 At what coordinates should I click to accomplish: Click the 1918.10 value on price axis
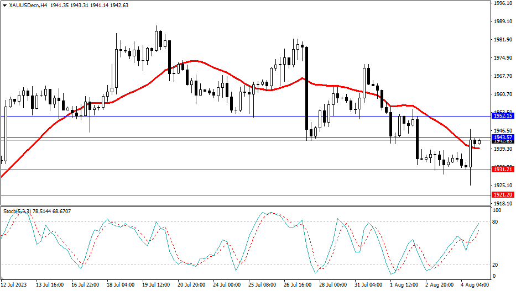(x=503, y=204)
